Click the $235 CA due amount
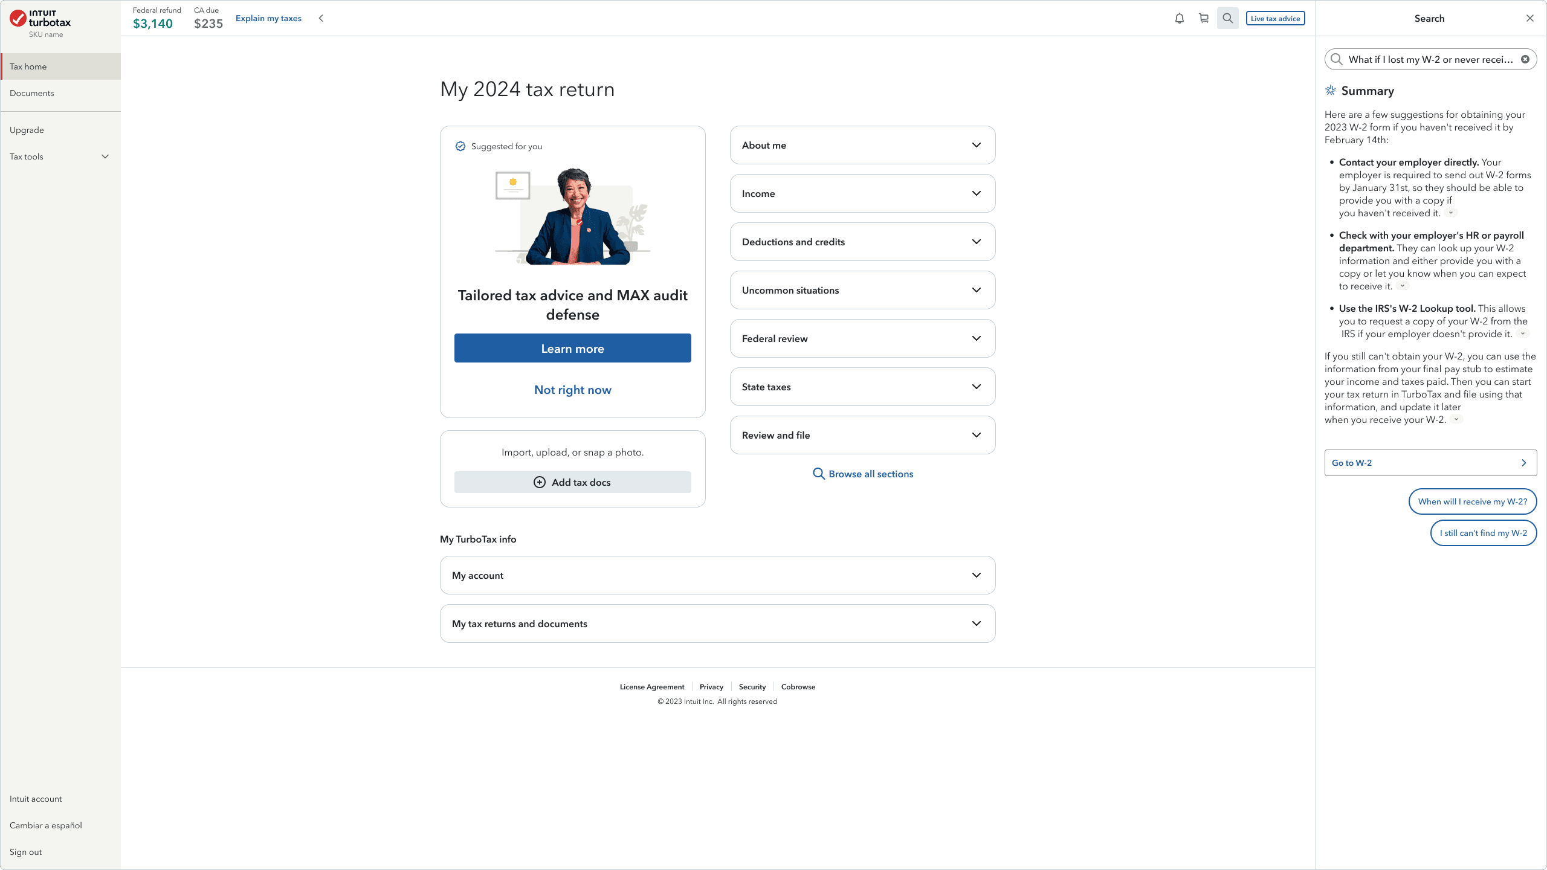The height and width of the screenshot is (870, 1547). coord(208,24)
